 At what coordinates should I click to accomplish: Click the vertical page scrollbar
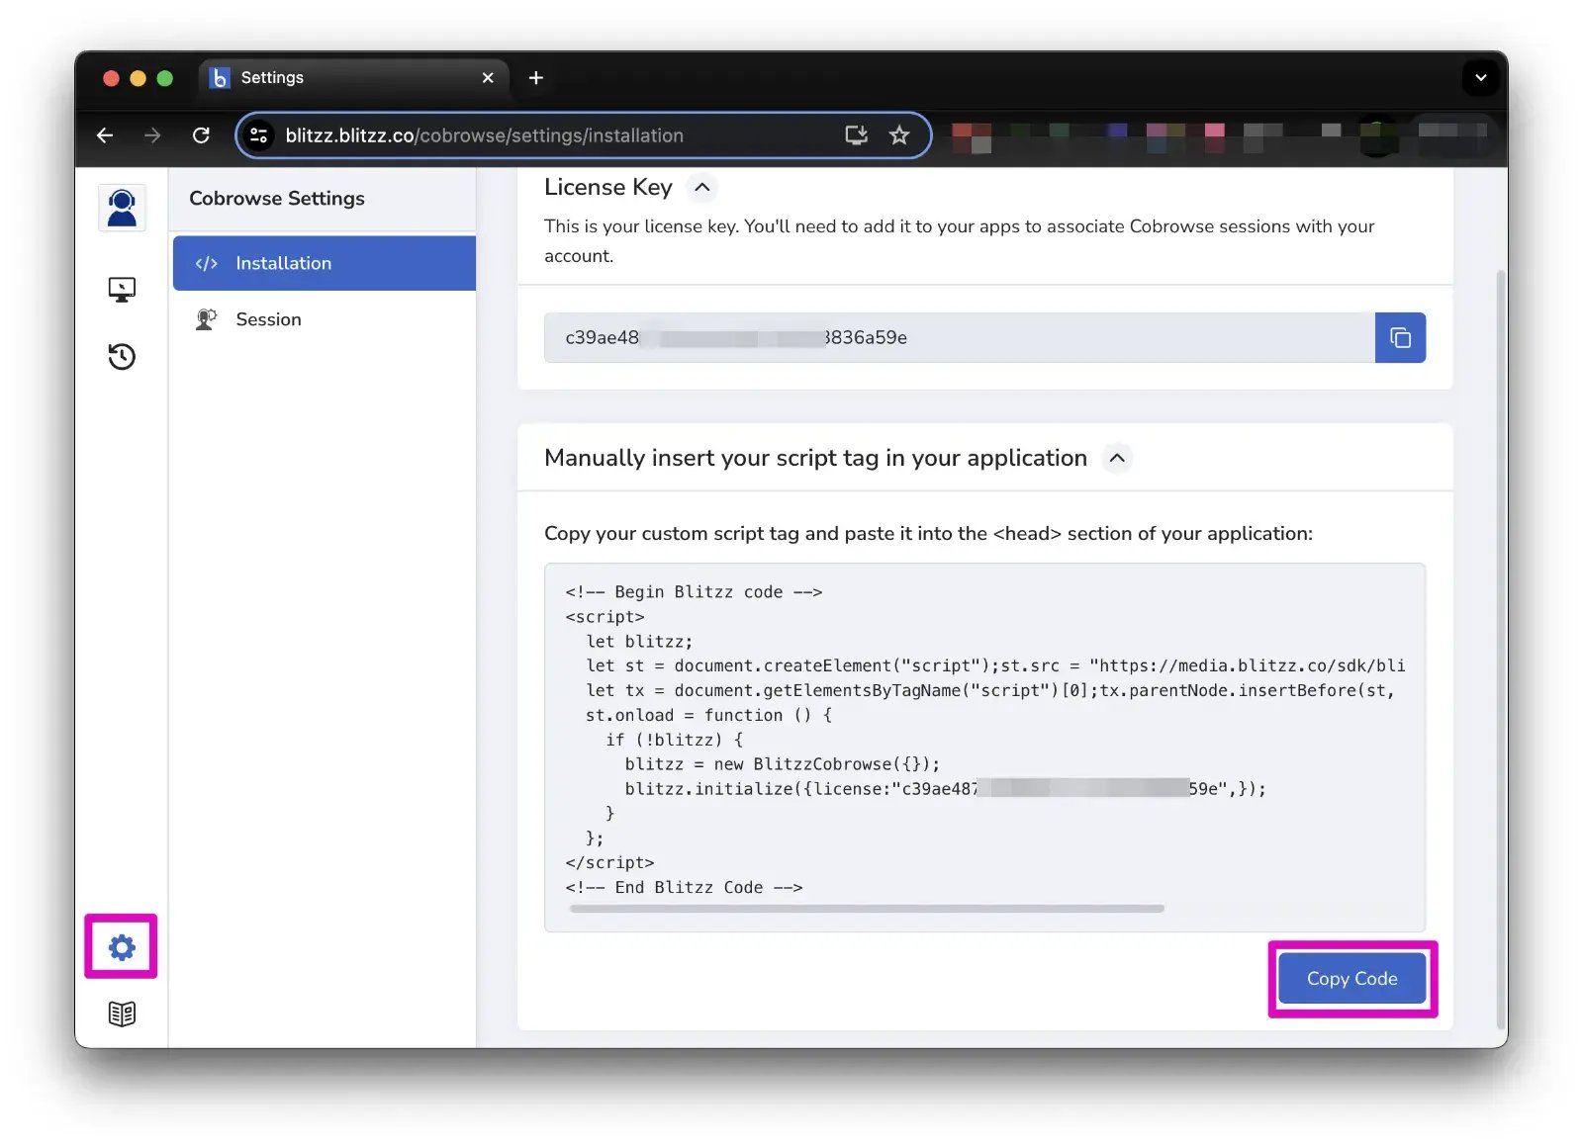pos(1501,650)
